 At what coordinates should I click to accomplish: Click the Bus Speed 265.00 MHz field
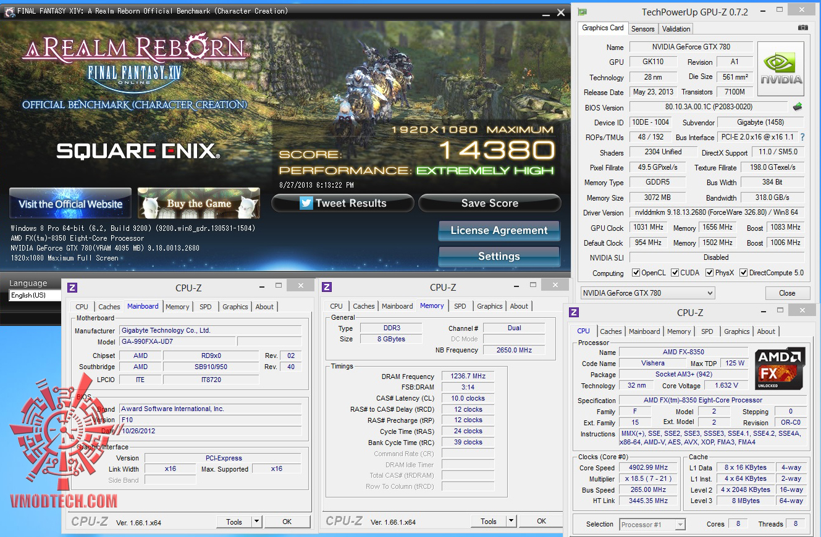pos(649,489)
